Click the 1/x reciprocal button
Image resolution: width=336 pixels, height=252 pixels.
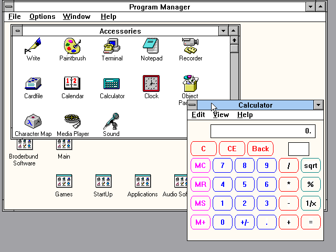click(x=311, y=203)
